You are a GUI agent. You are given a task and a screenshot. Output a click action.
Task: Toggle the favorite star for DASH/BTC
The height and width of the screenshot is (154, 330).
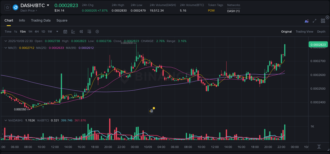[7, 7]
